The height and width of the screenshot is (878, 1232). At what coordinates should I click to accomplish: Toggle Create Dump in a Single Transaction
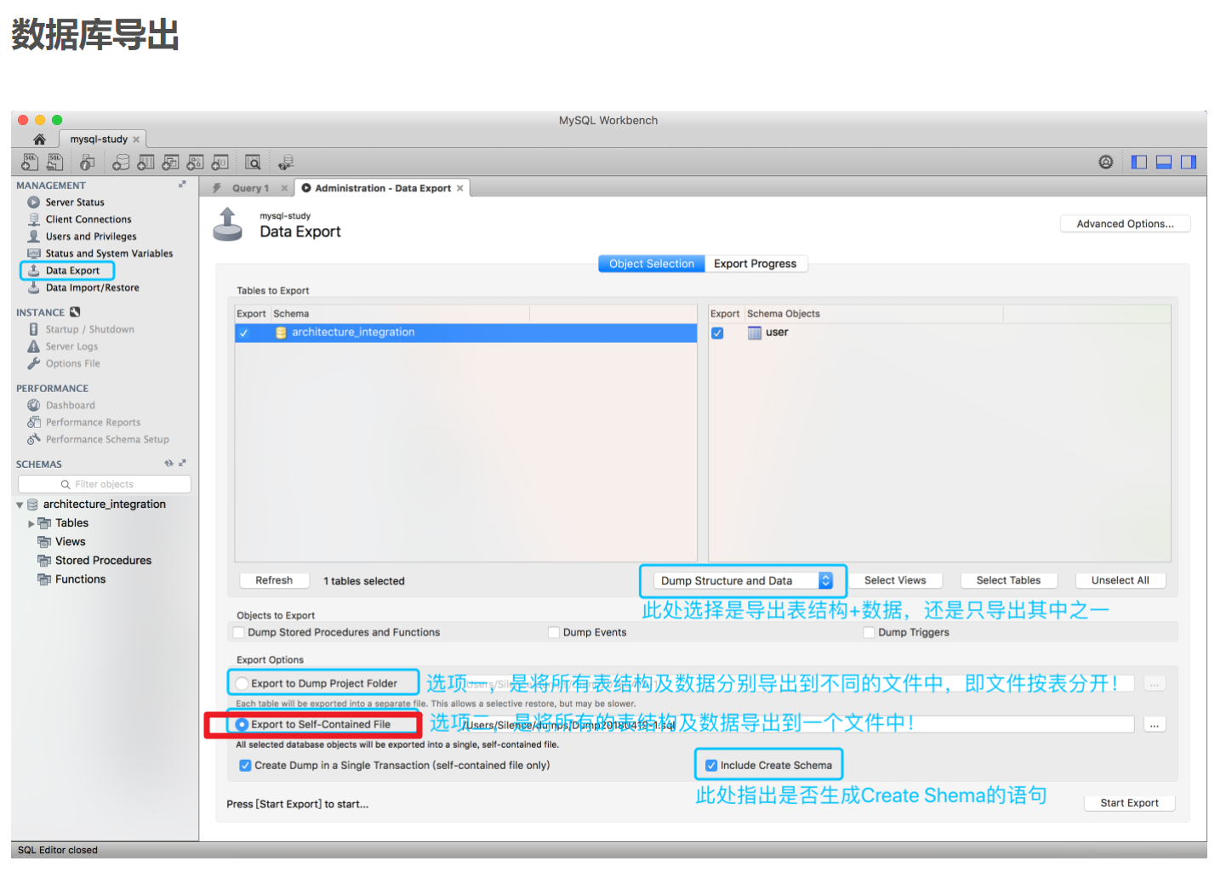[245, 765]
